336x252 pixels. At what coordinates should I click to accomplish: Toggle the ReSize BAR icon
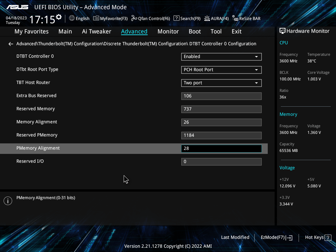[x=235, y=18]
